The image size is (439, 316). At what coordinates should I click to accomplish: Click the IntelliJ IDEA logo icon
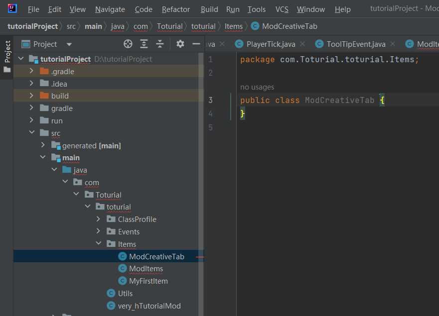coord(12,8)
